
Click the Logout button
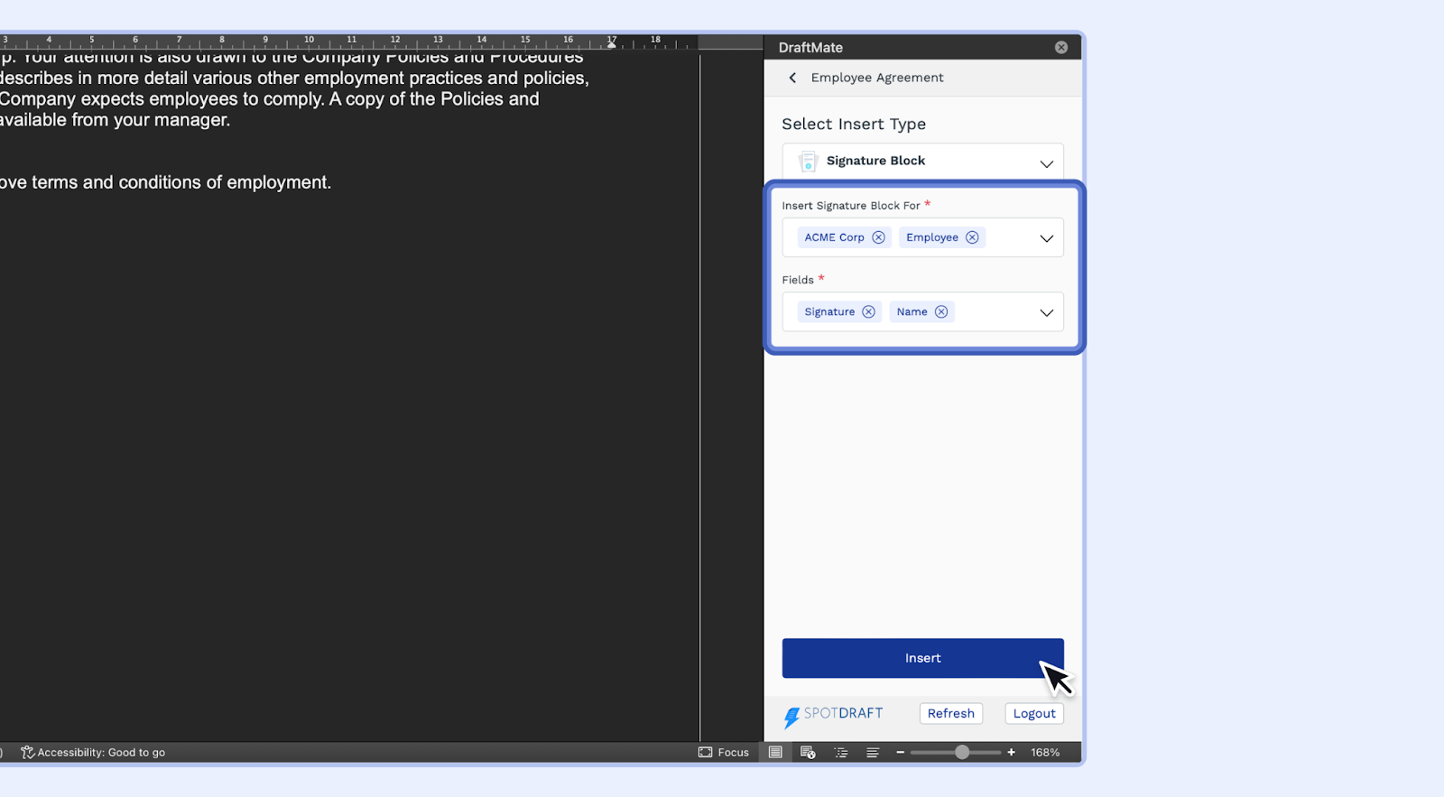[x=1034, y=713]
